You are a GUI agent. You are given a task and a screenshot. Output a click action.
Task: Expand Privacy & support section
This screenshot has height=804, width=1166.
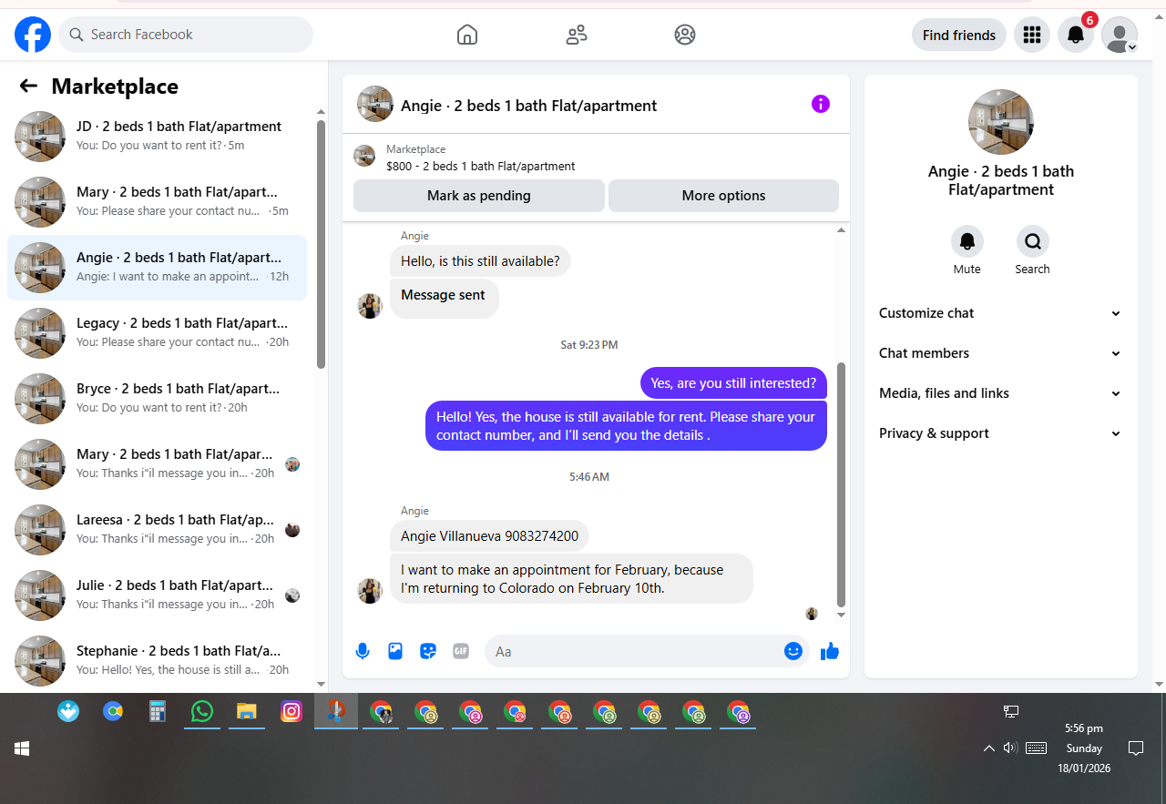point(1000,433)
